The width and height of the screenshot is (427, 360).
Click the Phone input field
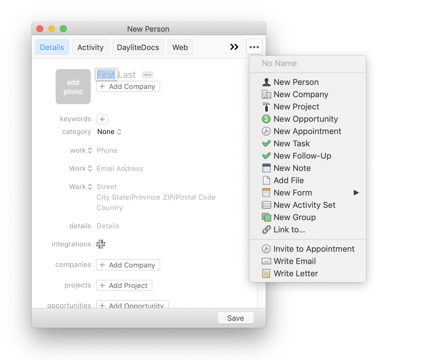[107, 150]
